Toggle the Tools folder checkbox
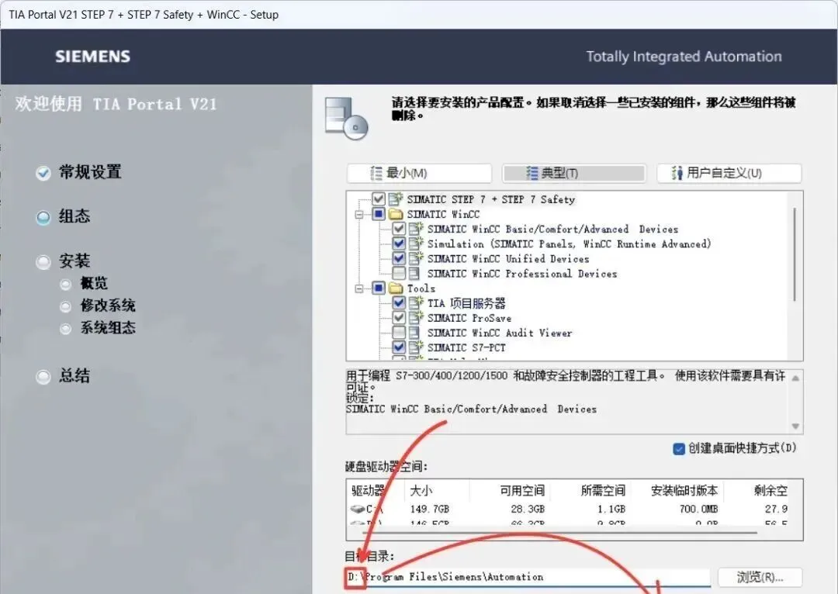 coord(379,288)
